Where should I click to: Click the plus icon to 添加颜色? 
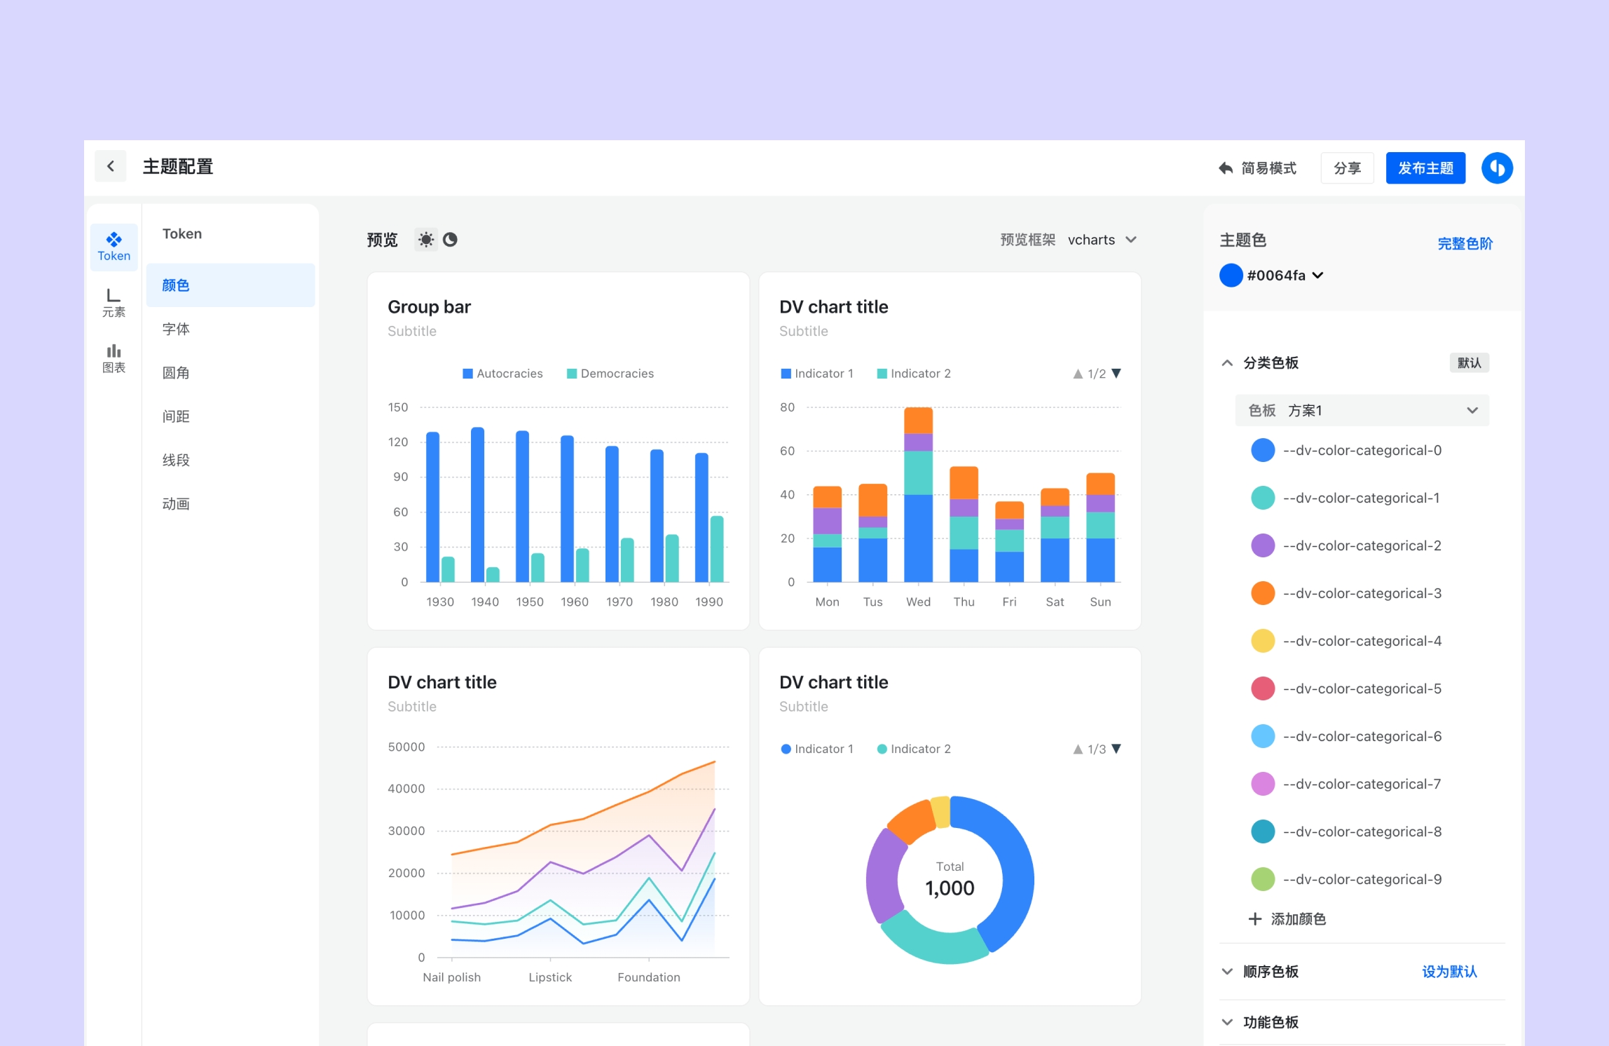(1254, 919)
